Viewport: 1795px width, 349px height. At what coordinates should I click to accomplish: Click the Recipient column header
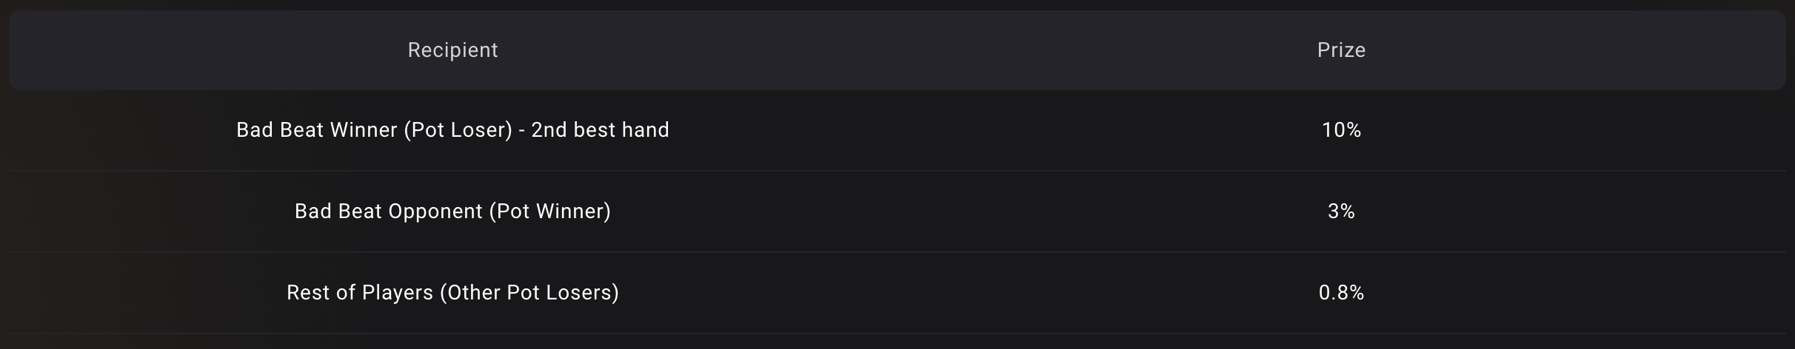(452, 50)
